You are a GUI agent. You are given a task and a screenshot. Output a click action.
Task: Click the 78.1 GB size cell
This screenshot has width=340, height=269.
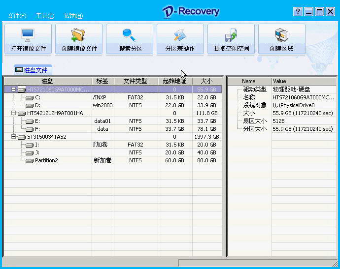click(x=206, y=129)
